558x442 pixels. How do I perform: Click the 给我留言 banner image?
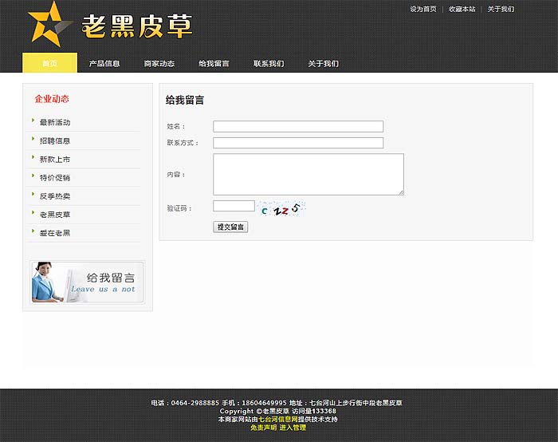coord(88,282)
